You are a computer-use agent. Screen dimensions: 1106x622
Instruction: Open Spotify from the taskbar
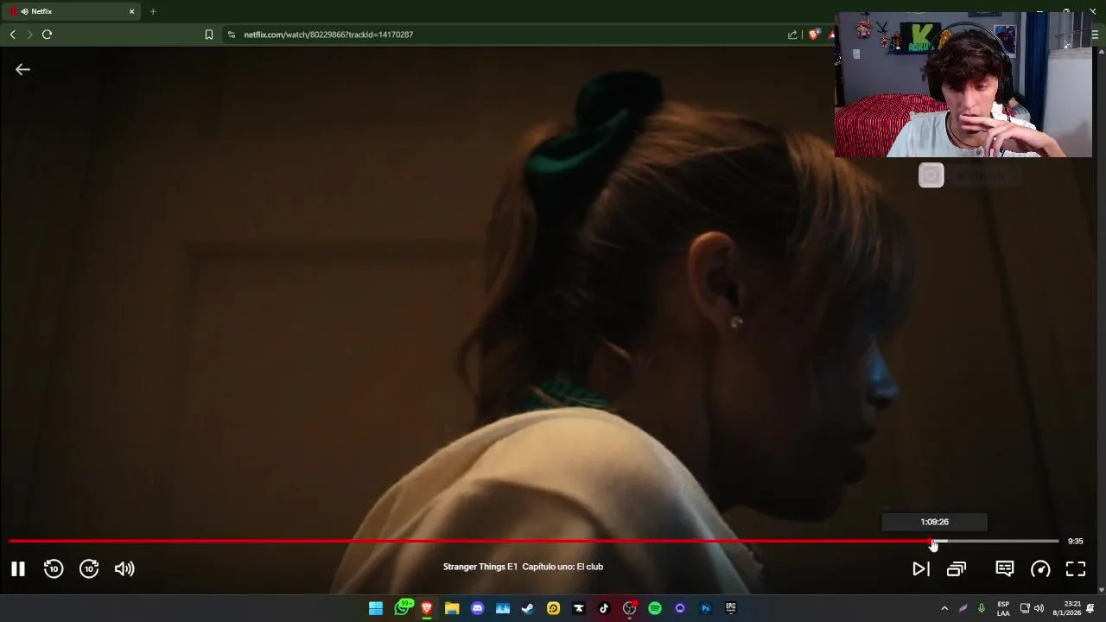[655, 608]
